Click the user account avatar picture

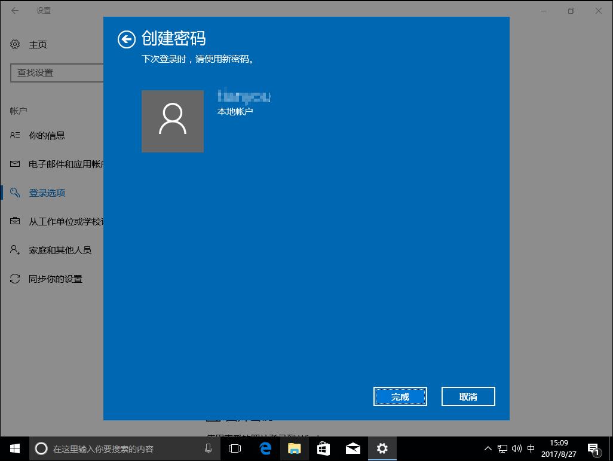[173, 121]
